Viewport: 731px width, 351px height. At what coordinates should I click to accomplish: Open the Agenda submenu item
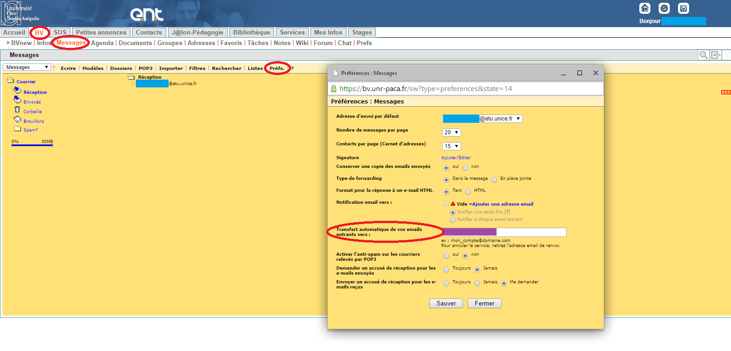click(x=102, y=43)
